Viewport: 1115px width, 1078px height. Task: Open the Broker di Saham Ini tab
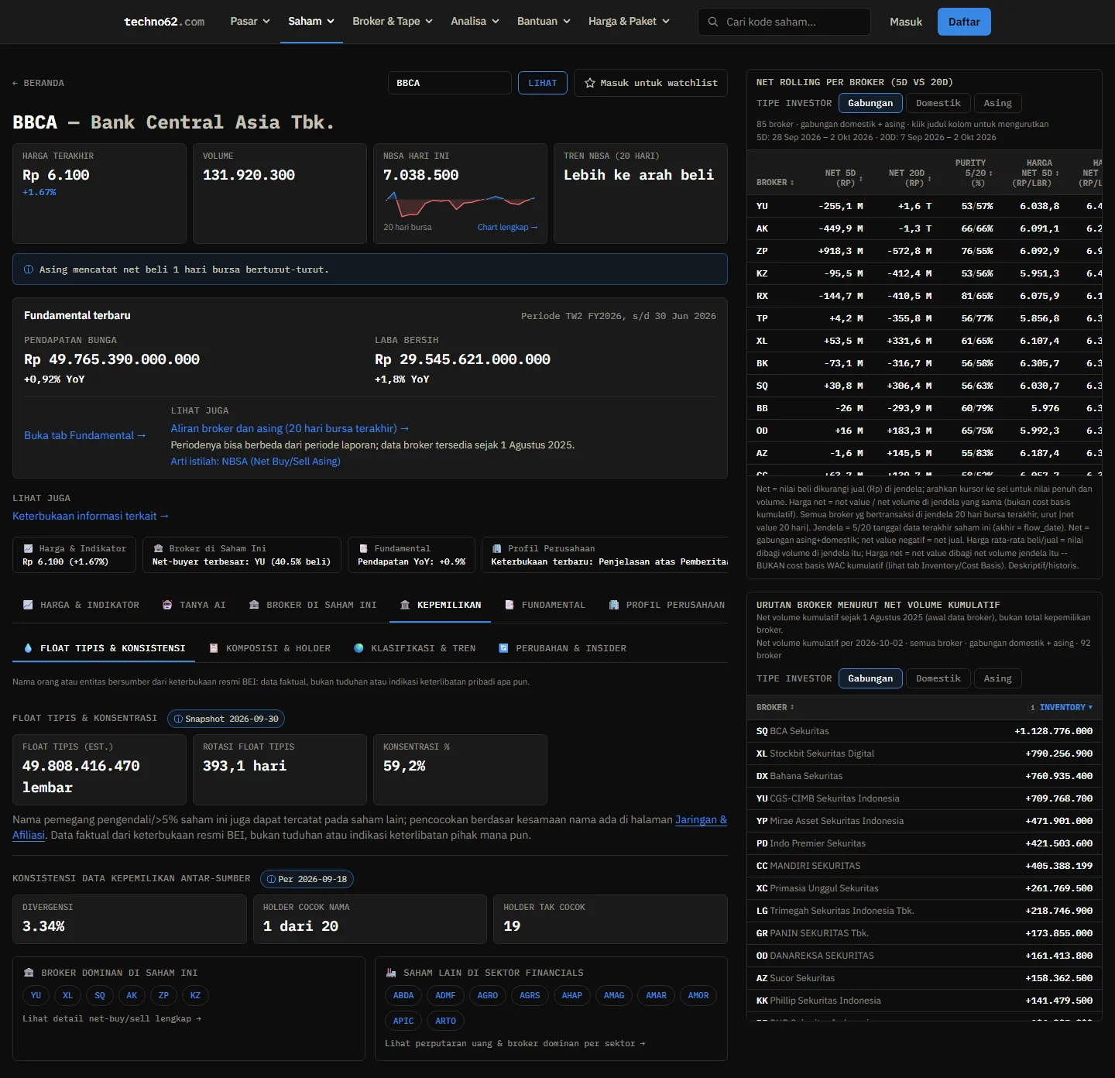[313, 605]
